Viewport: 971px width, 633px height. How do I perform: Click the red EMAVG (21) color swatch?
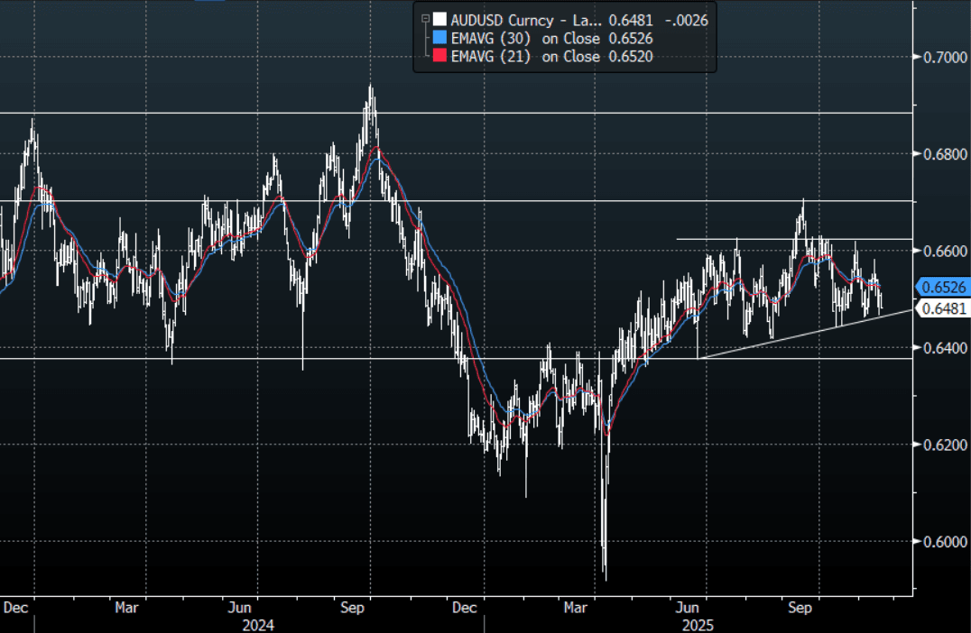click(439, 57)
